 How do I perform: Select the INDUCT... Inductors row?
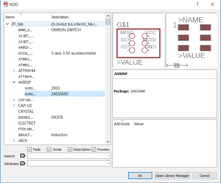tap(55, 135)
